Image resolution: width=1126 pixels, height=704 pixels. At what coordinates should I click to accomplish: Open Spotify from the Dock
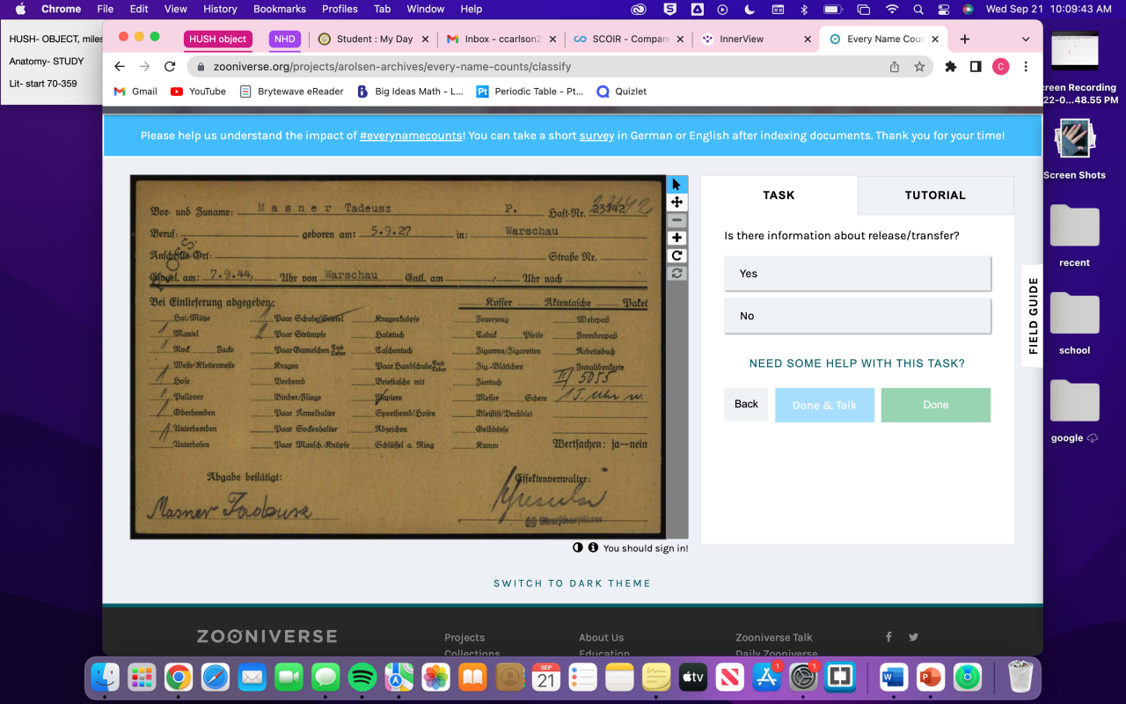pyautogui.click(x=362, y=677)
